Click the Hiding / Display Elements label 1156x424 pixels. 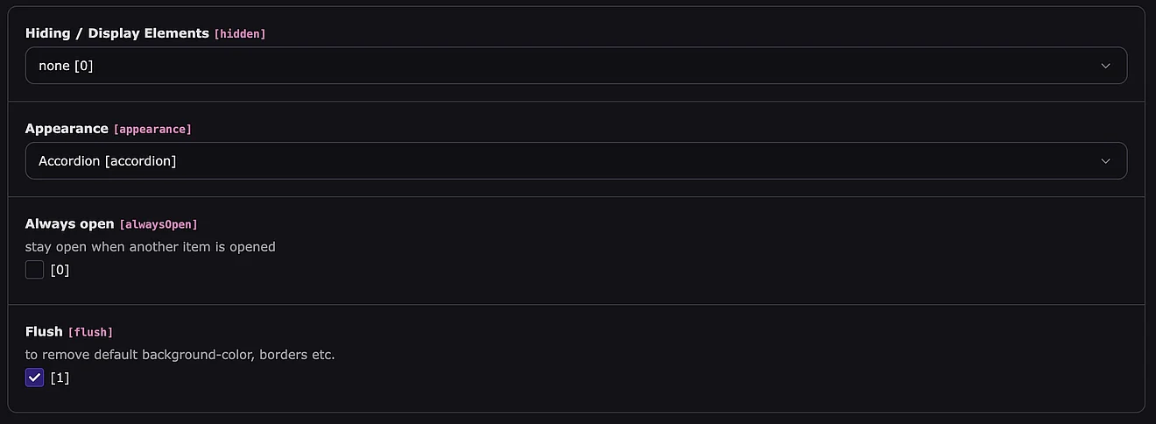[x=117, y=33]
